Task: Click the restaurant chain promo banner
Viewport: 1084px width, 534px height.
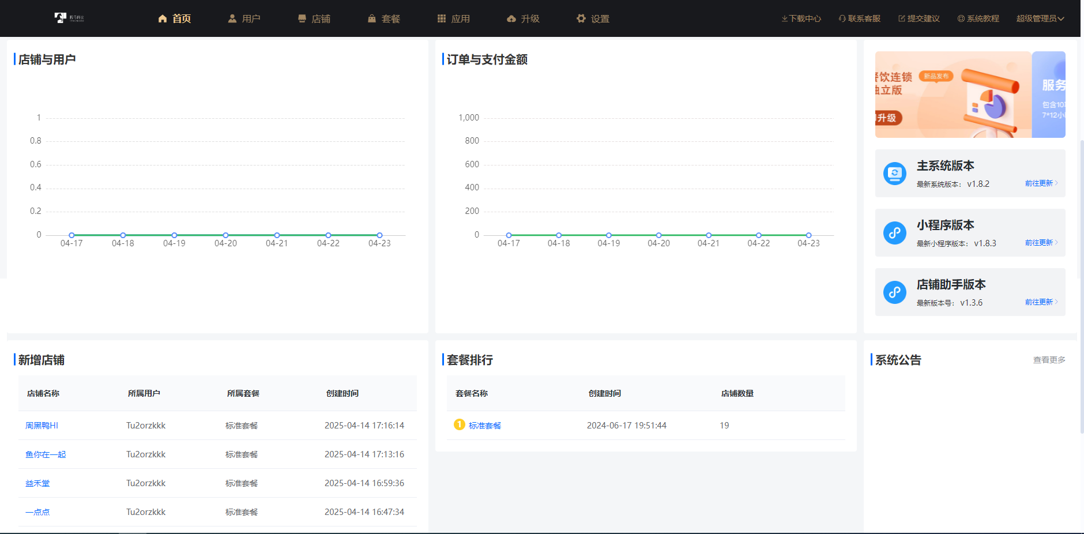Action: pos(953,95)
